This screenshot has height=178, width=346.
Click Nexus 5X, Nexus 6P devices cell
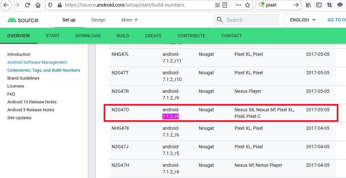click(264, 113)
